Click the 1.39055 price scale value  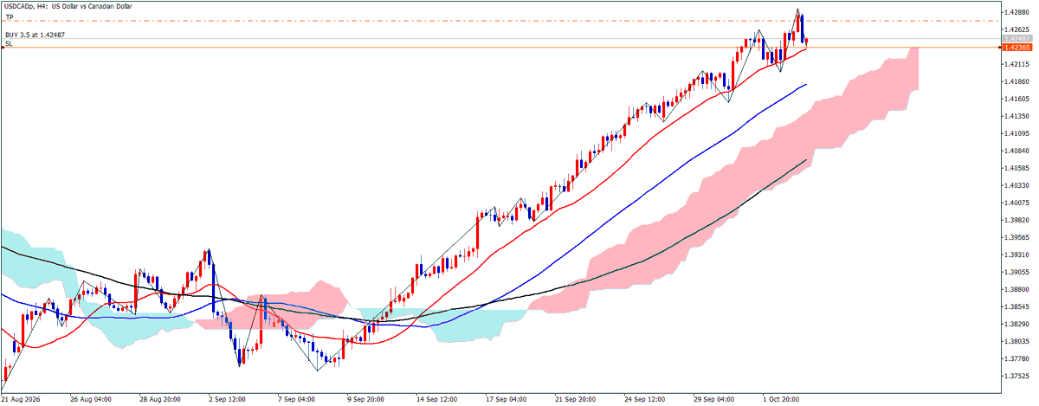coord(1017,272)
